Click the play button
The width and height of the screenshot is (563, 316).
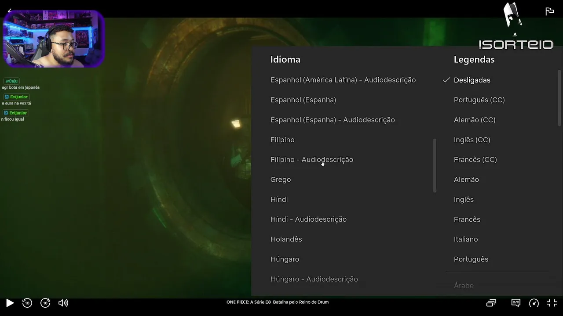pyautogui.click(x=10, y=303)
